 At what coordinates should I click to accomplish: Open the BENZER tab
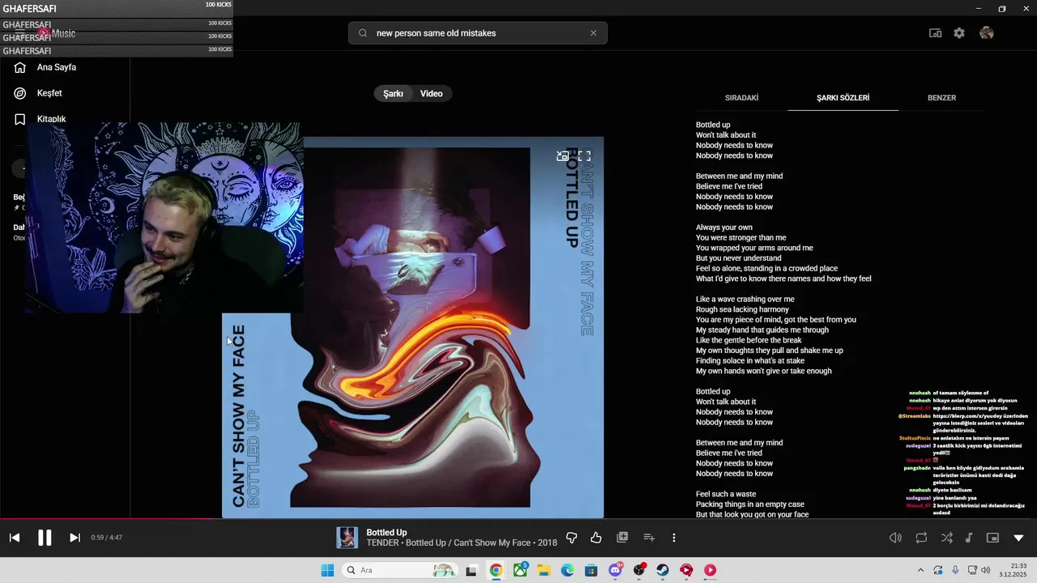pos(941,98)
